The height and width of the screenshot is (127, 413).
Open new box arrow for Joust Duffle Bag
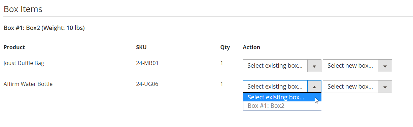385,66
